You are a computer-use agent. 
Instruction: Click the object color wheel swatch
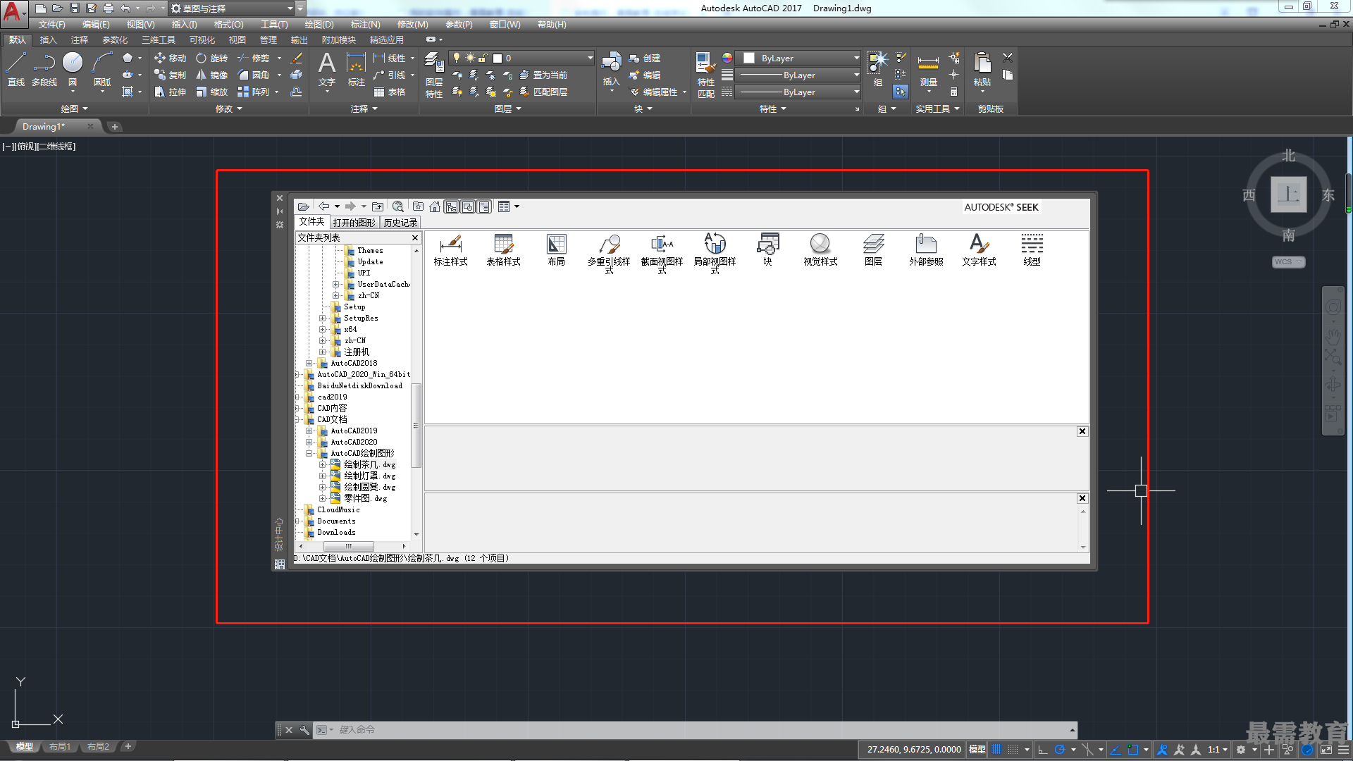coord(727,58)
